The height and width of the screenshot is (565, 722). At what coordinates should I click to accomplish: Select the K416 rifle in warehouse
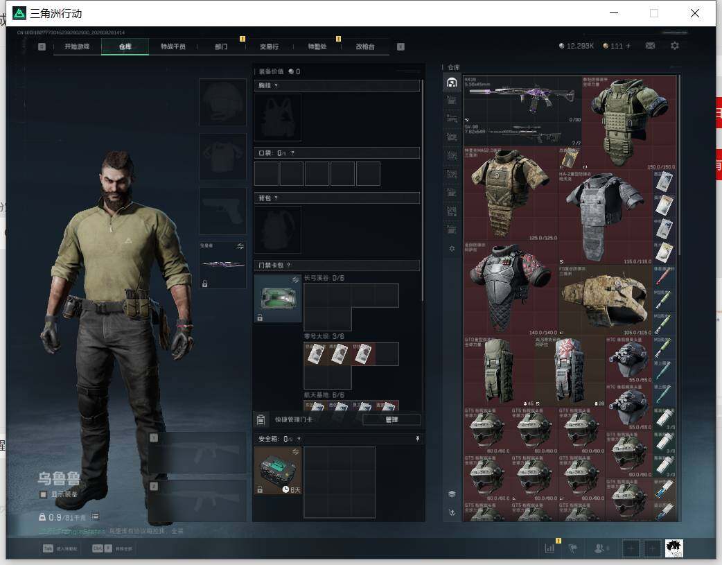point(522,99)
